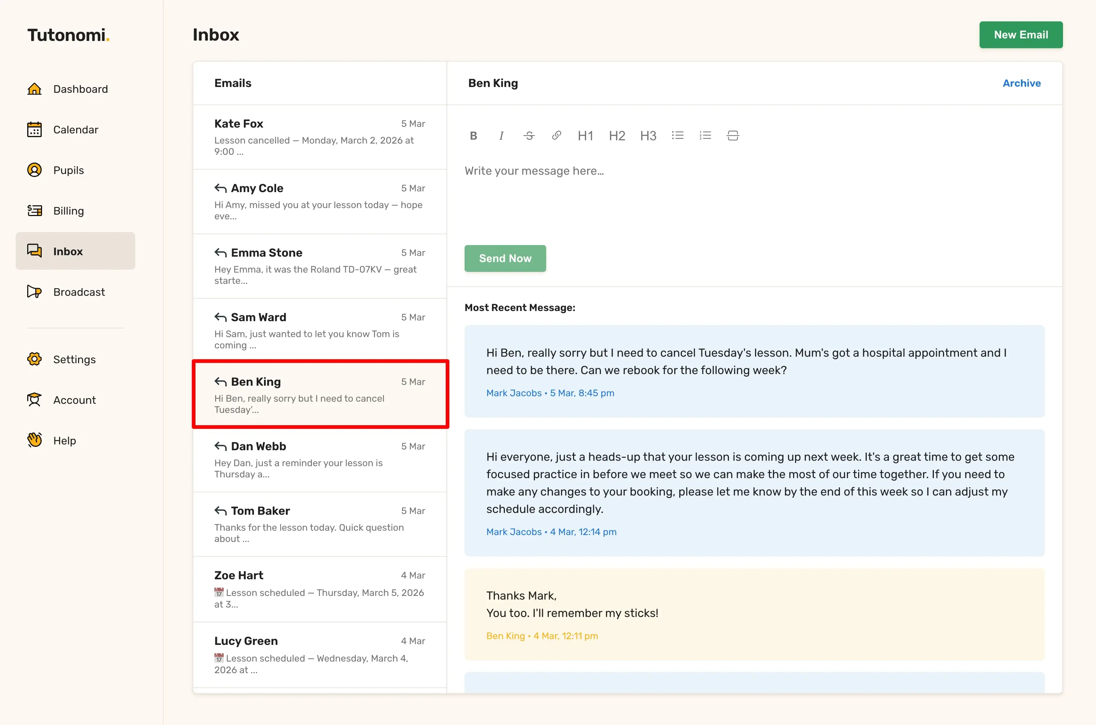Archive the Ben King conversation
This screenshot has width=1096, height=725.
pos(1021,83)
